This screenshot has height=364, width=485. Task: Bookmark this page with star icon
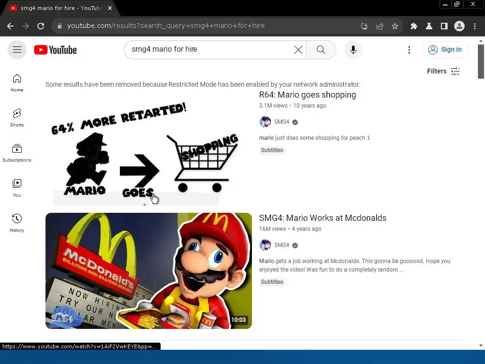[395, 26]
